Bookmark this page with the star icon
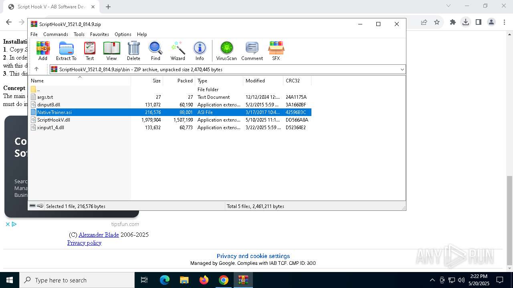This screenshot has width=513, height=288. [x=437, y=22]
